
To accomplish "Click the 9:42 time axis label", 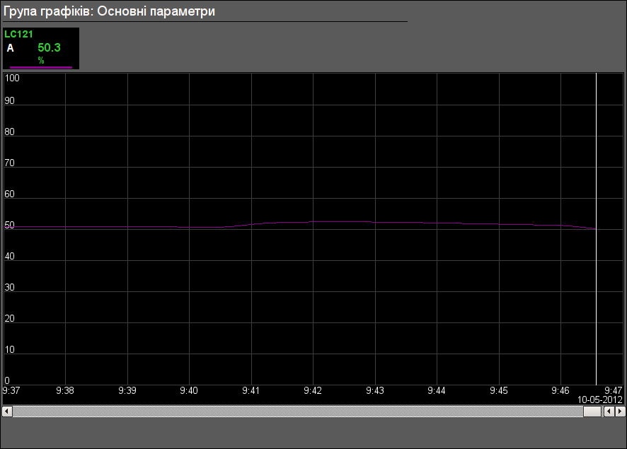I will pyautogui.click(x=313, y=390).
